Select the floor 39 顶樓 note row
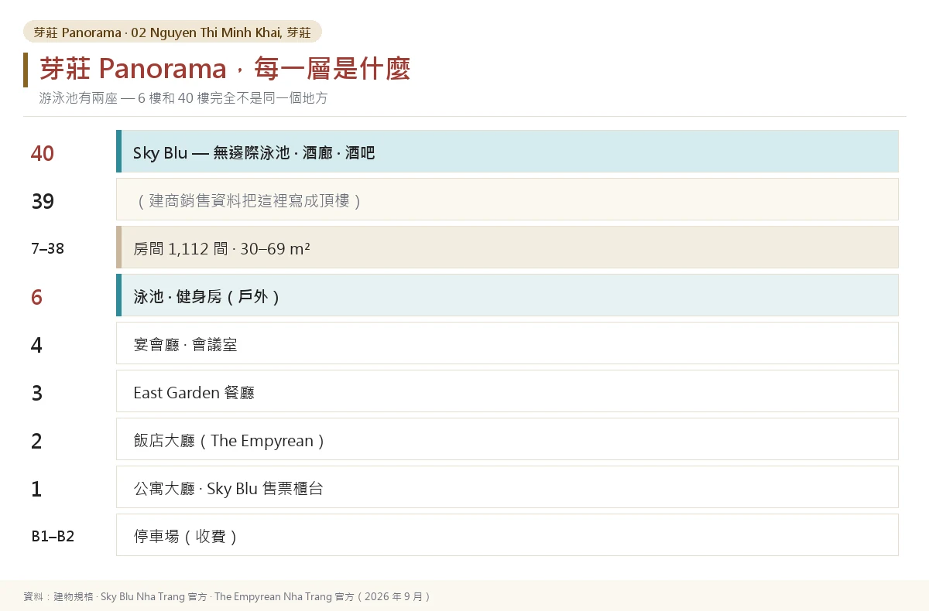 tap(507, 200)
